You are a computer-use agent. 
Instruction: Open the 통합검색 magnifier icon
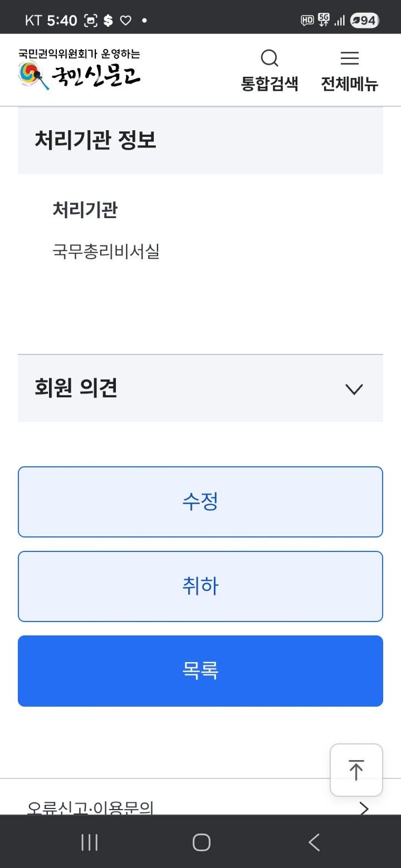(270, 58)
